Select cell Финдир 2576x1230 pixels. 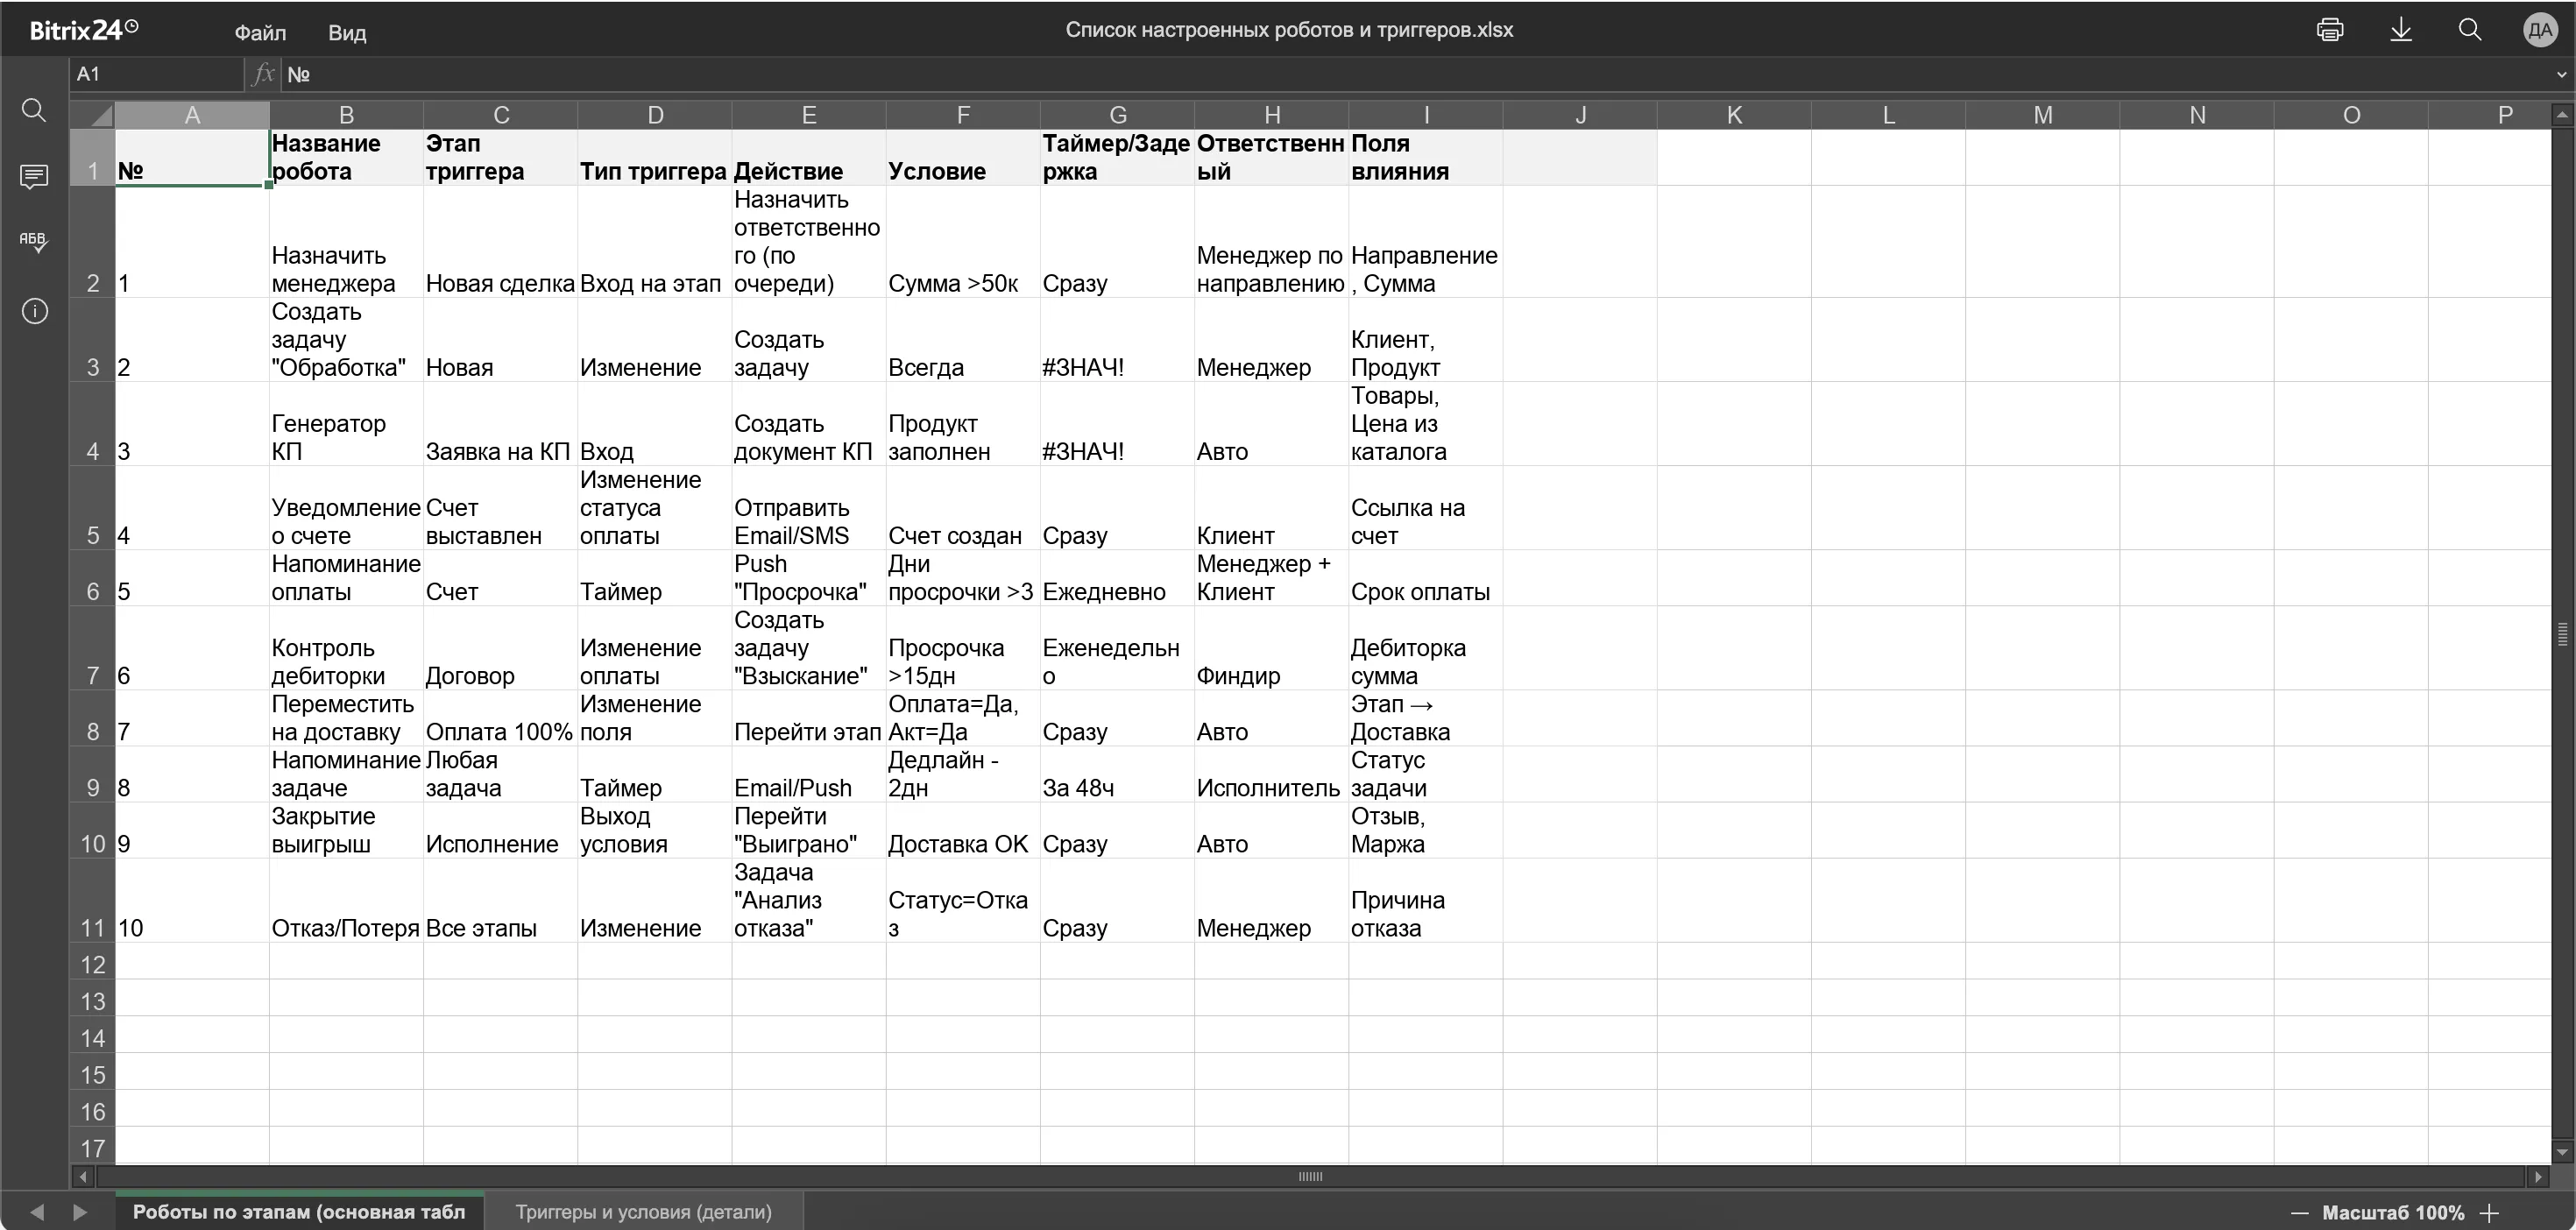[x=1271, y=648]
